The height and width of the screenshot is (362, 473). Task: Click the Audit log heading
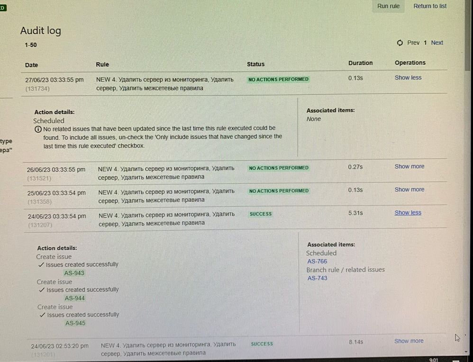40,31
